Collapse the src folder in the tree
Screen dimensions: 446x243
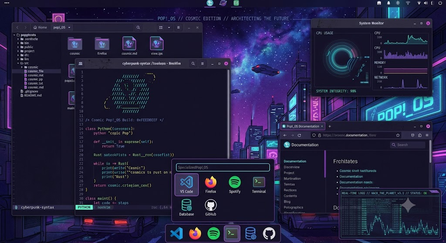[18, 63]
